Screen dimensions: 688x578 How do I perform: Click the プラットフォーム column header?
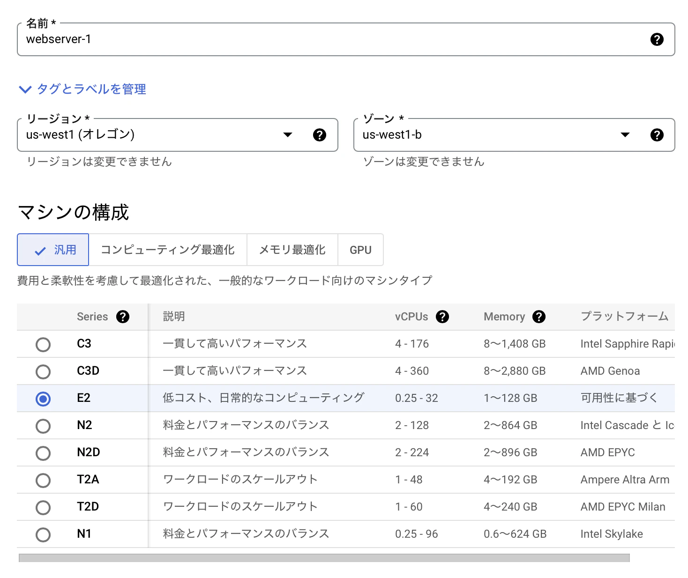click(625, 317)
